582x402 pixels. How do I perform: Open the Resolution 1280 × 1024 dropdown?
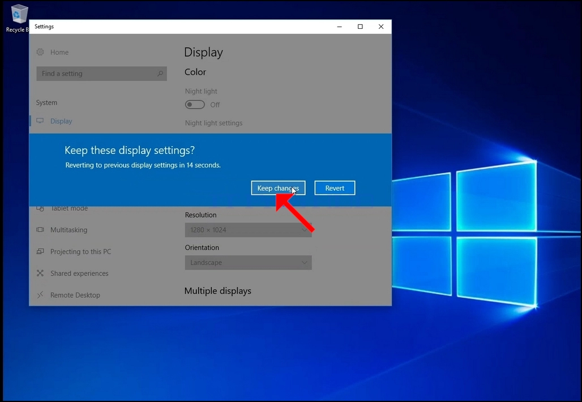[x=249, y=230]
